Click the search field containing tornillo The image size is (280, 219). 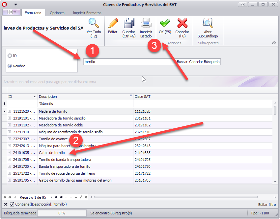(129, 62)
